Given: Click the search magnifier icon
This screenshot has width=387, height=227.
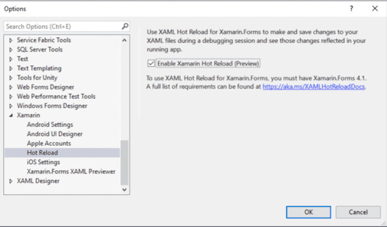Looking at the screenshot, I should pos(125,26).
